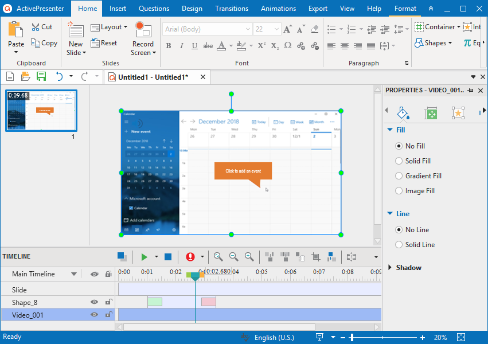
Task: Switch to the star Interactivity tab in Properties
Action: 458,112
